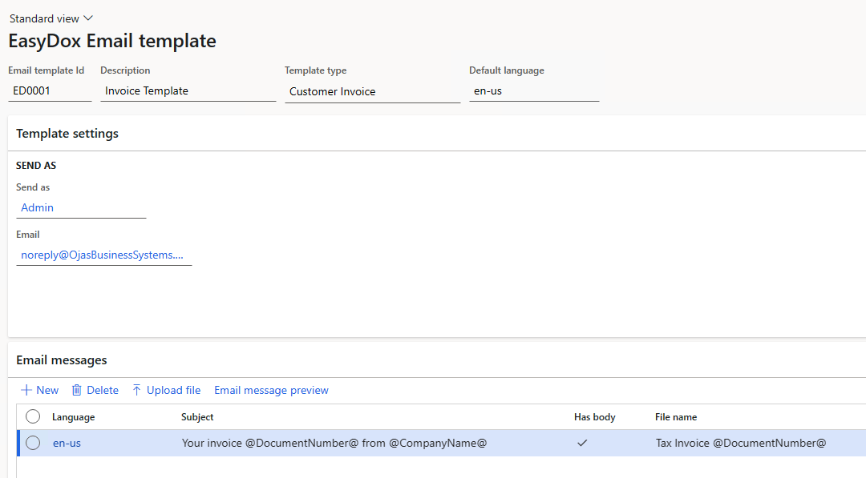The image size is (866, 478).
Task: Edit the Invoice Template description field
Action: pyautogui.click(x=188, y=90)
